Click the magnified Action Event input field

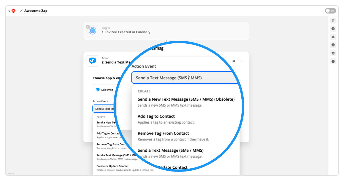(x=185, y=78)
